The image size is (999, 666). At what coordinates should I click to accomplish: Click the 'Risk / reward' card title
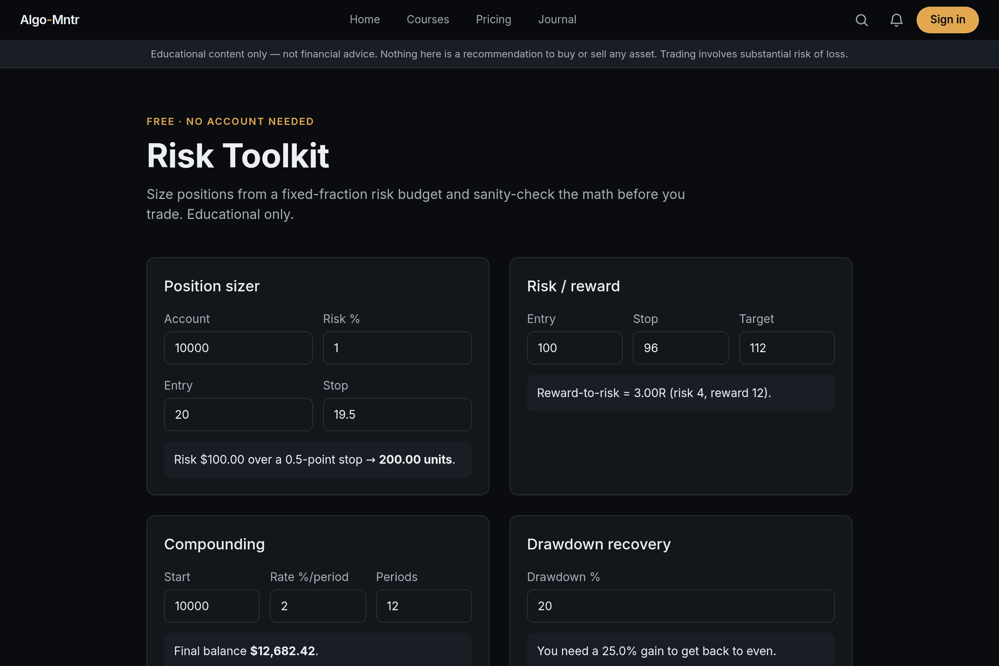coord(574,286)
